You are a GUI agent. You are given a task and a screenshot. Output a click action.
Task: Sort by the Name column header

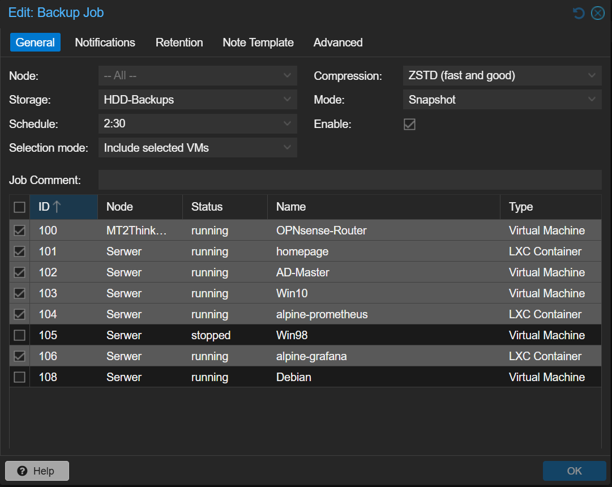point(384,207)
